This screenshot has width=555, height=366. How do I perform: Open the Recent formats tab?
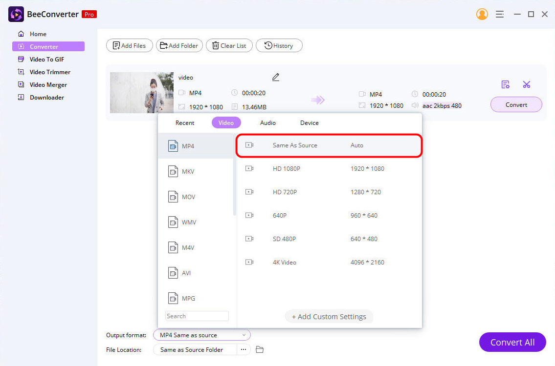point(184,122)
